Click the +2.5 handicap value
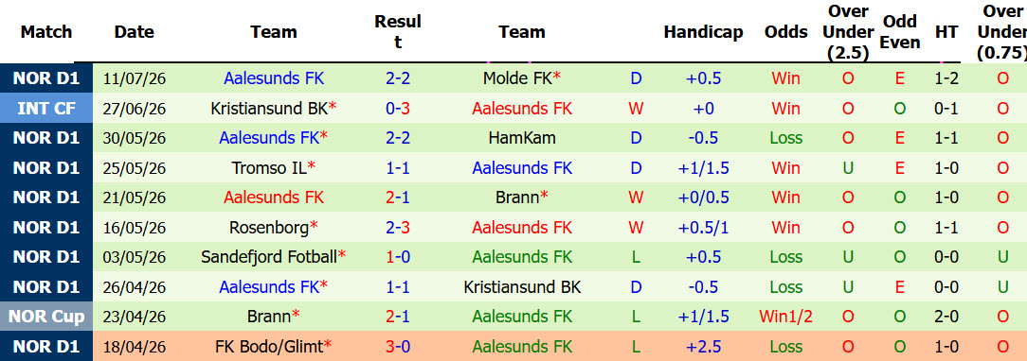The height and width of the screenshot is (361, 1027). tap(703, 346)
